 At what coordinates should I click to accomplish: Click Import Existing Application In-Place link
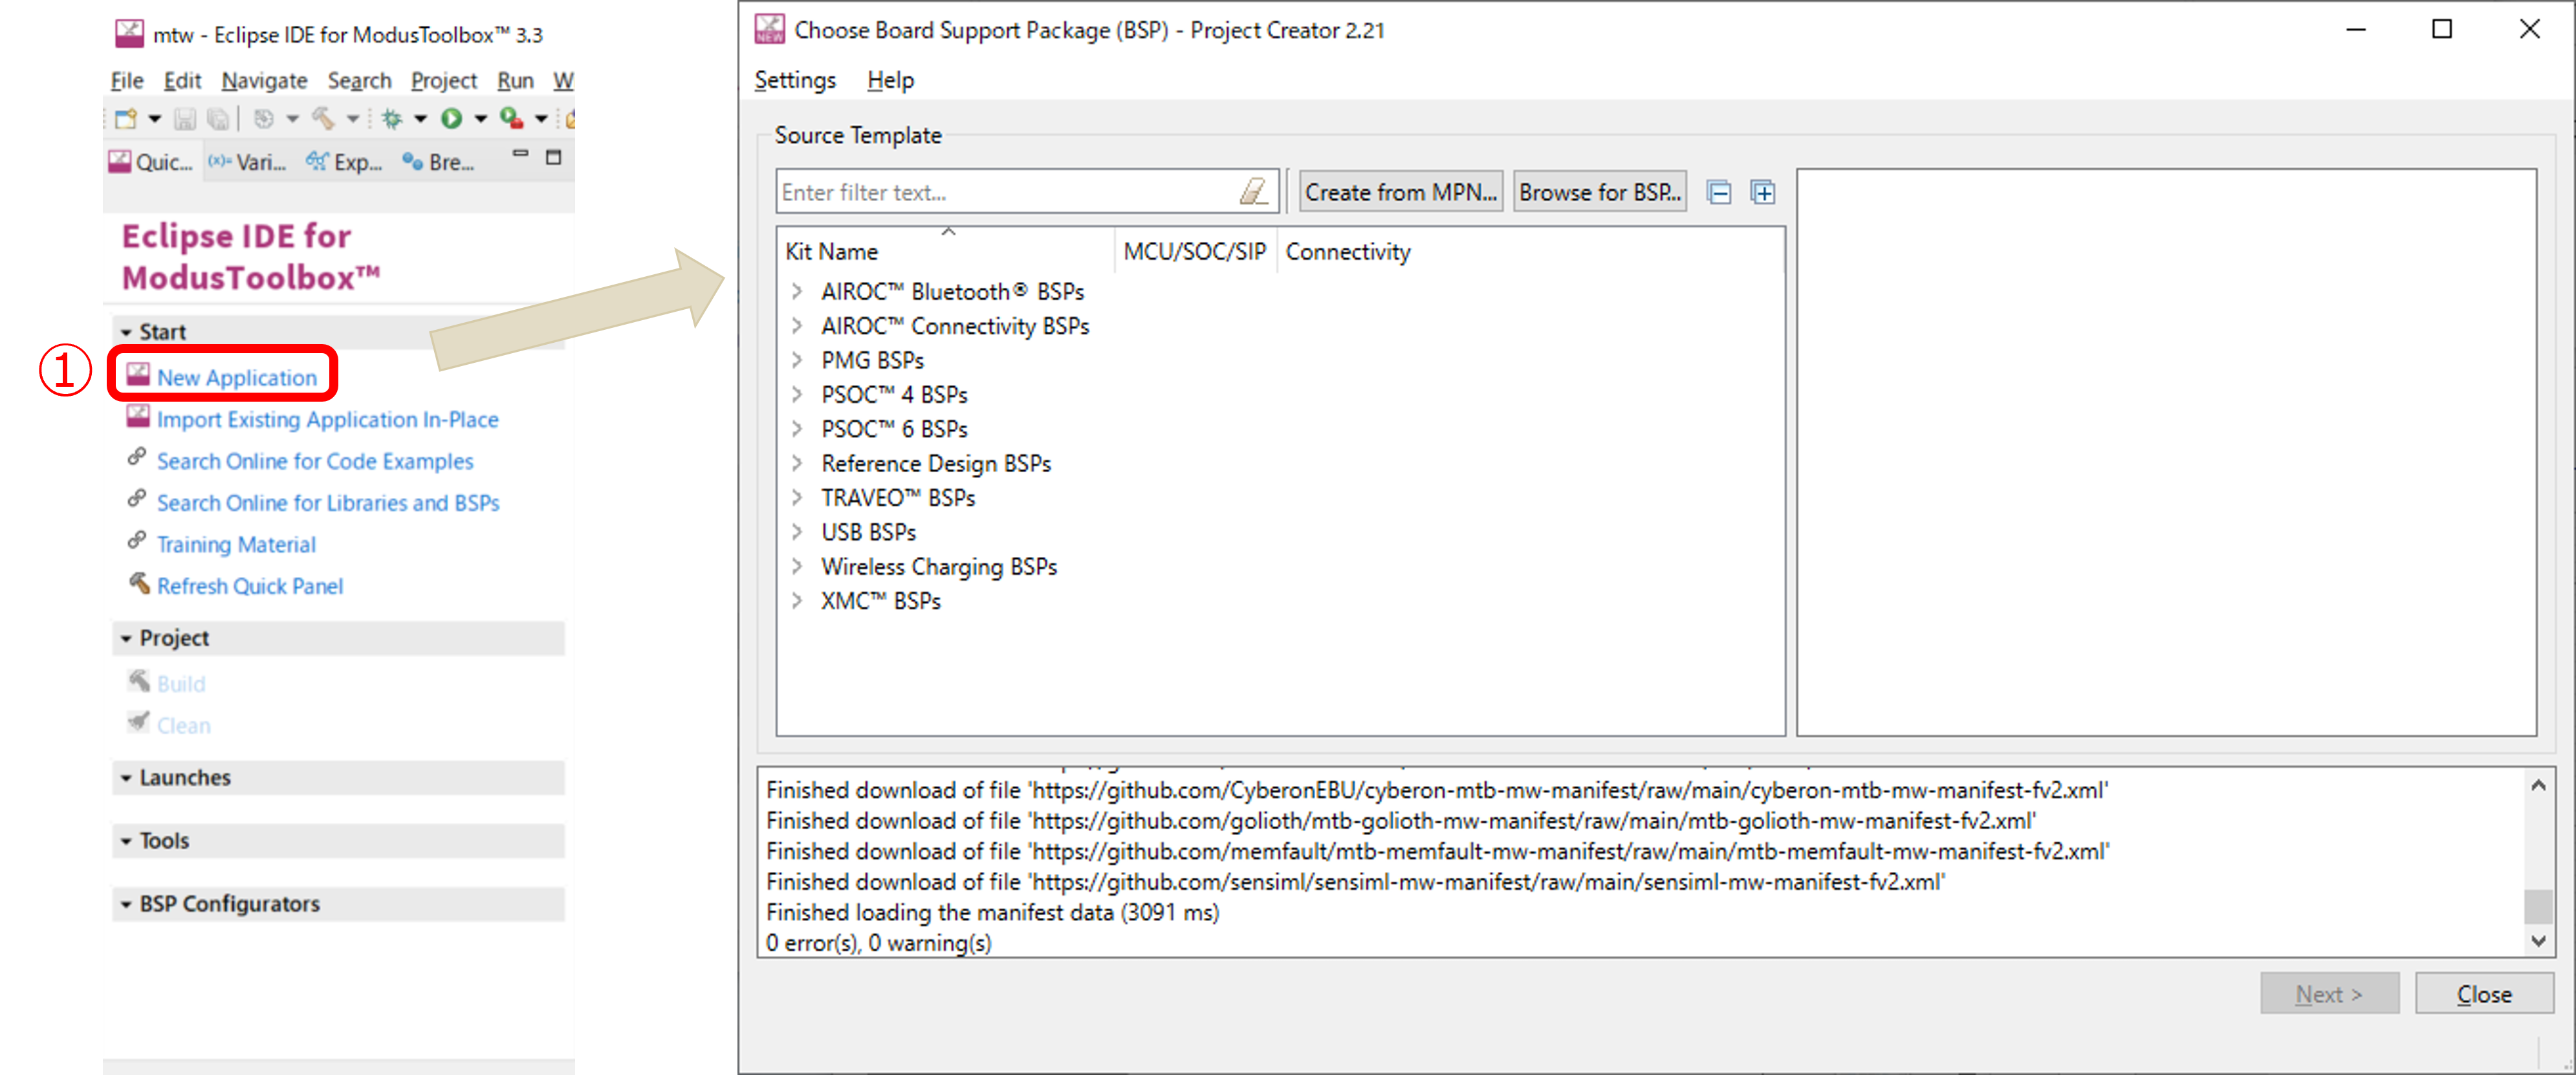[327, 419]
